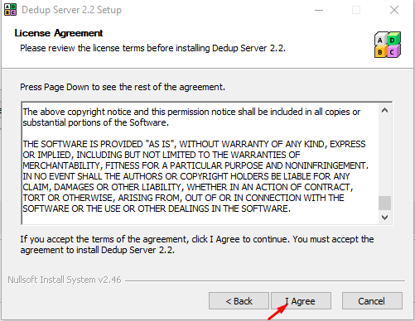The image size is (415, 321).
Task: Click the 'If you accept the terms' text
Action: (197, 244)
